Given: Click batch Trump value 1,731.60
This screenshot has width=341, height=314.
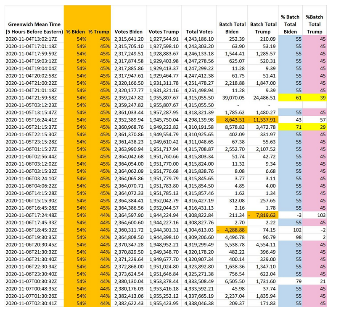Looking at the screenshot, I should 266,281.
